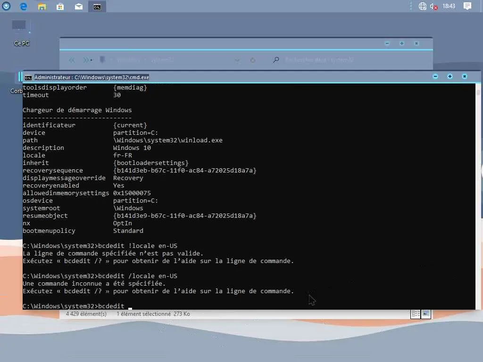Image resolution: width=483 pixels, height=362 pixels.
Task: Maximize the background Explorer window
Action: pyautogui.click(x=402, y=43)
